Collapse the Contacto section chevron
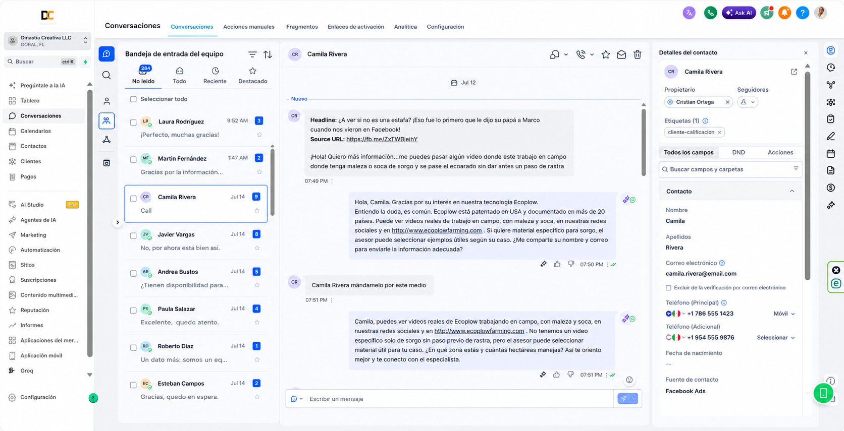844x431 pixels. pos(792,192)
